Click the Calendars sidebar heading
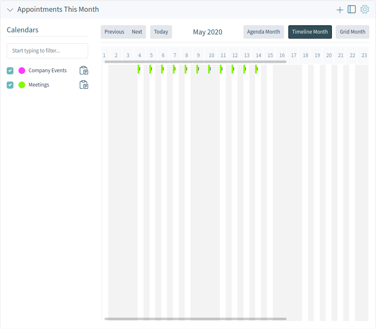 [23, 30]
